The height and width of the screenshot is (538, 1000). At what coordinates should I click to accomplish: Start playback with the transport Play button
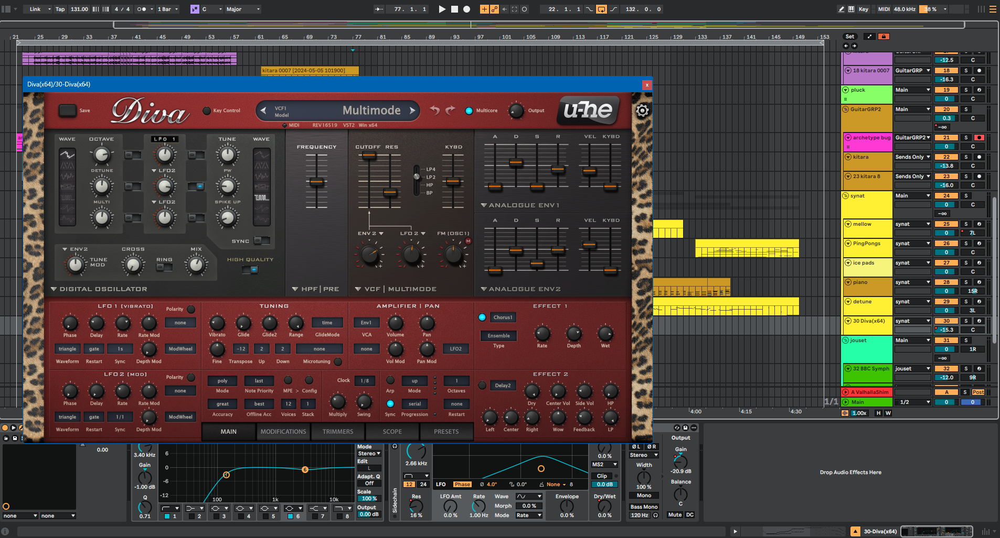point(442,9)
